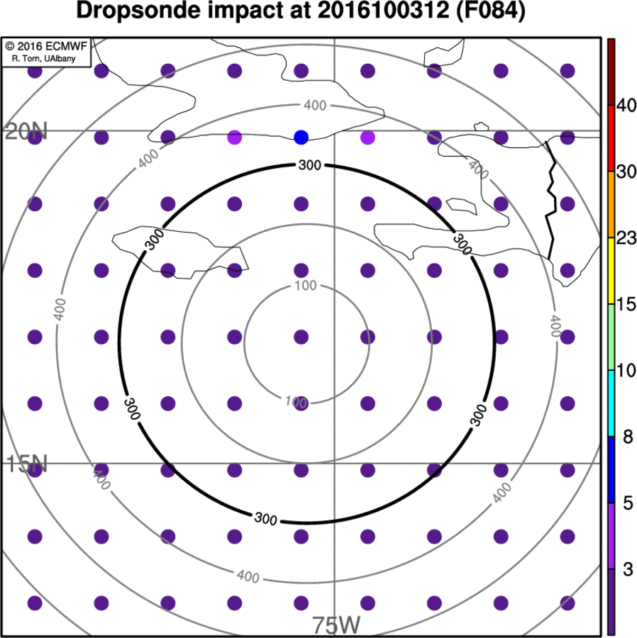Click the 100 label at top of the innermost circle
The height and width of the screenshot is (638, 637).
pos(304,286)
